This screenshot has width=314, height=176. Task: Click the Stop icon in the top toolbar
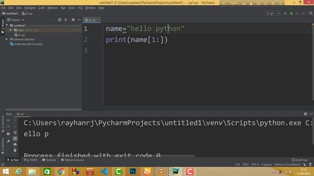tap(303, 13)
